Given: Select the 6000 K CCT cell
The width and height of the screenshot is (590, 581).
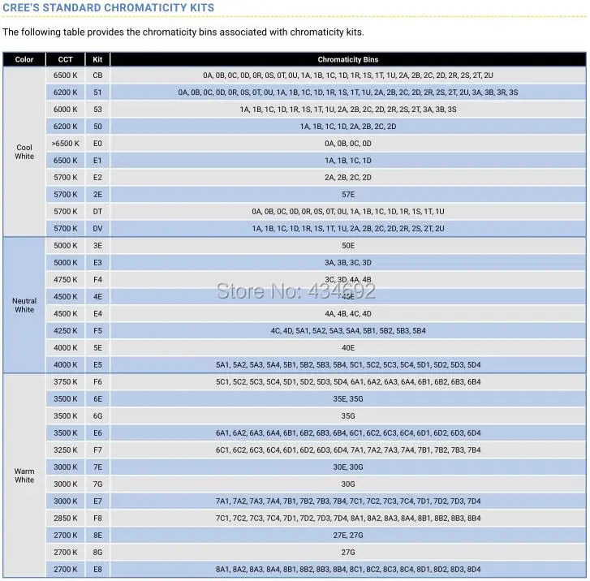Looking at the screenshot, I should coord(65,109).
